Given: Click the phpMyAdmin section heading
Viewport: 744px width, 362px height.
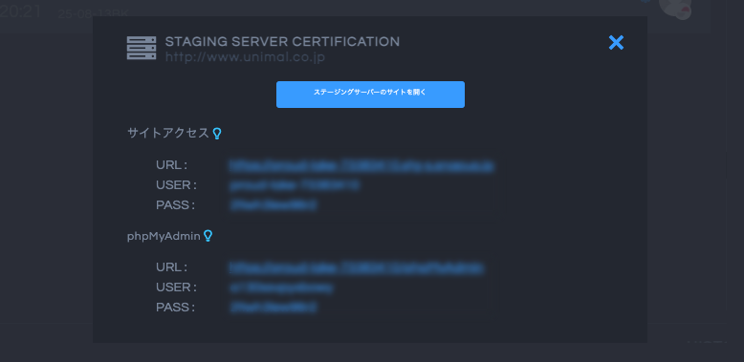Looking at the screenshot, I should click(x=164, y=236).
